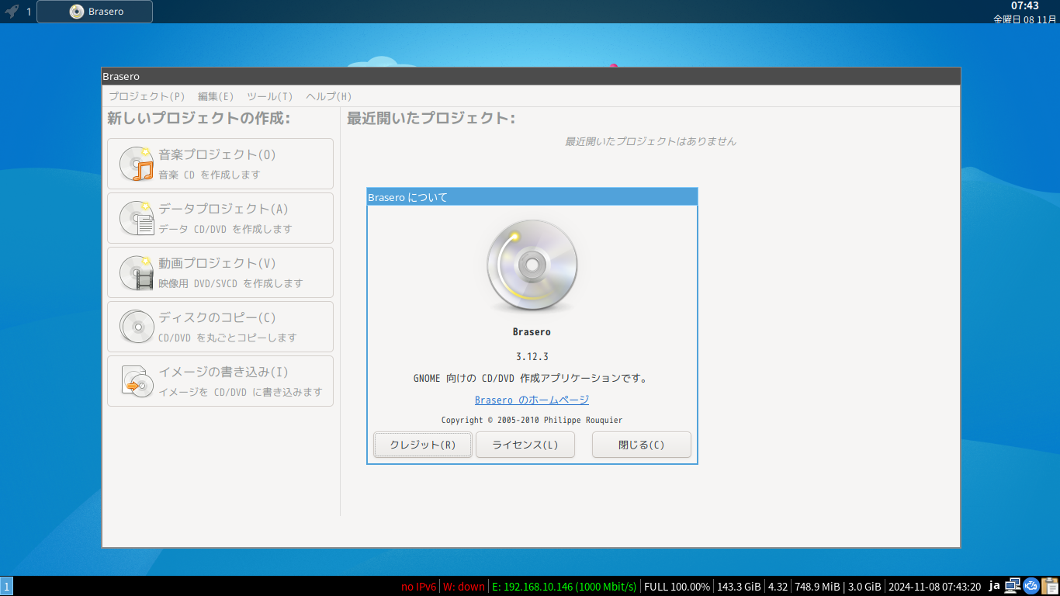Click the '748.9 MiB' memory status

tap(818, 587)
